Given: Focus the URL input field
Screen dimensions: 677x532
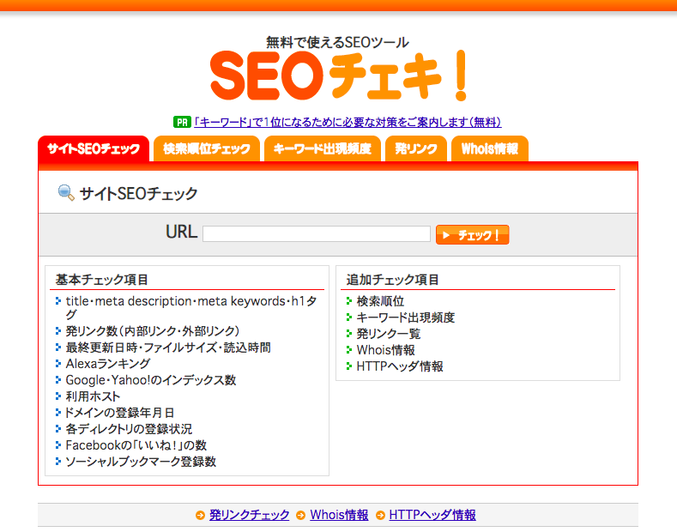Looking at the screenshot, I should coord(317,234).
